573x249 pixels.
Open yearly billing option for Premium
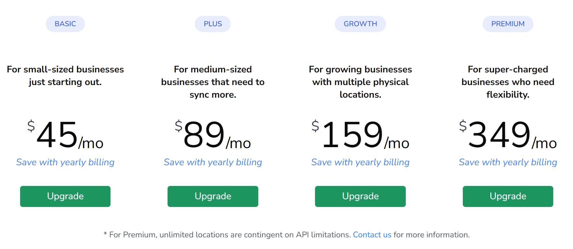(x=508, y=162)
